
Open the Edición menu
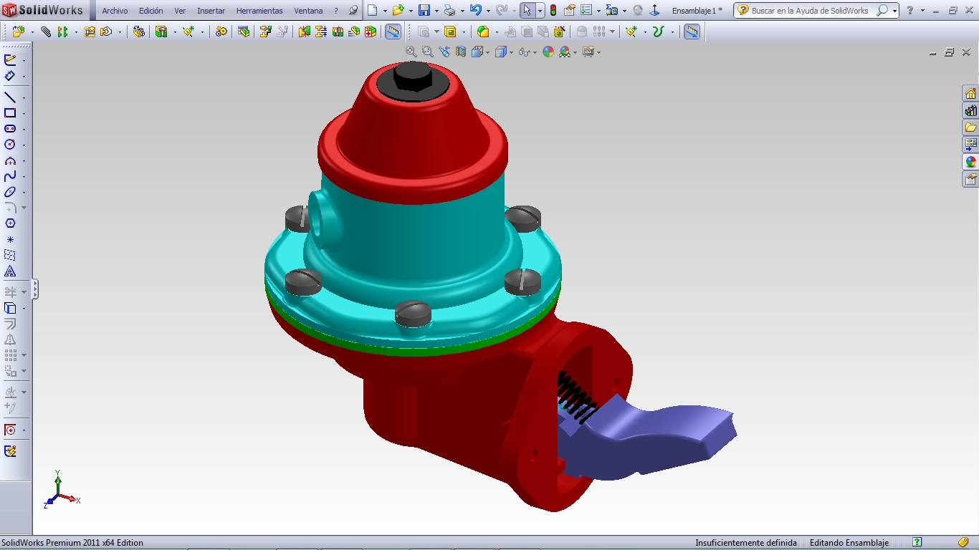tap(151, 11)
